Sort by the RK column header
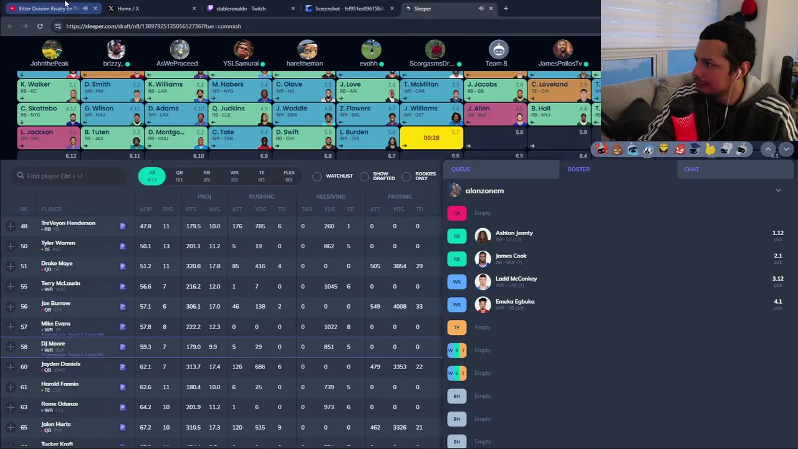This screenshot has width=798, height=449. coord(24,210)
